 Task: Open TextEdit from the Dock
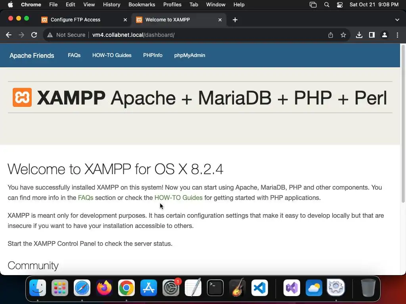coord(193,288)
